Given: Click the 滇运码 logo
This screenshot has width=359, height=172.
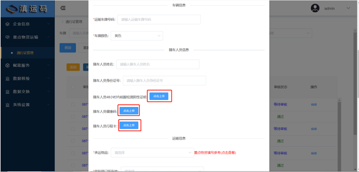Looking at the screenshot, I should point(27,9).
